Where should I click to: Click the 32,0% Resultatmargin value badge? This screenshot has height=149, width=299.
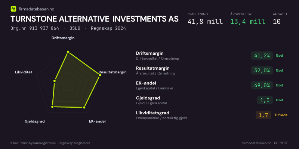point(262,70)
